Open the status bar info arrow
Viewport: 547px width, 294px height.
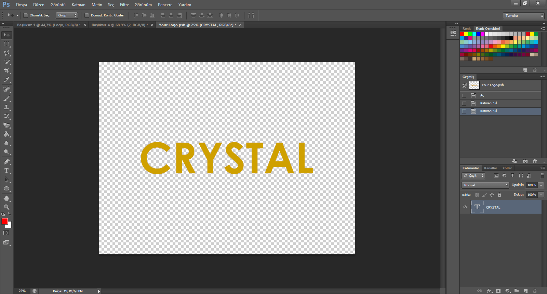pos(99,291)
